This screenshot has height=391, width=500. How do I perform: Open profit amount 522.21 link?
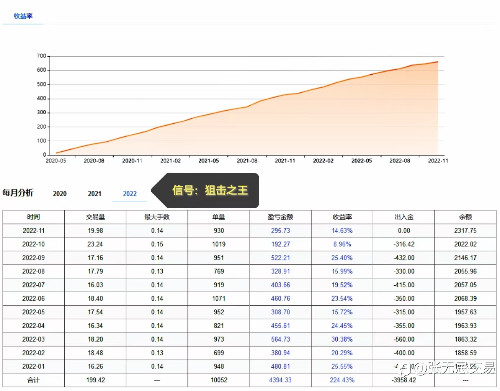pyautogui.click(x=280, y=258)
